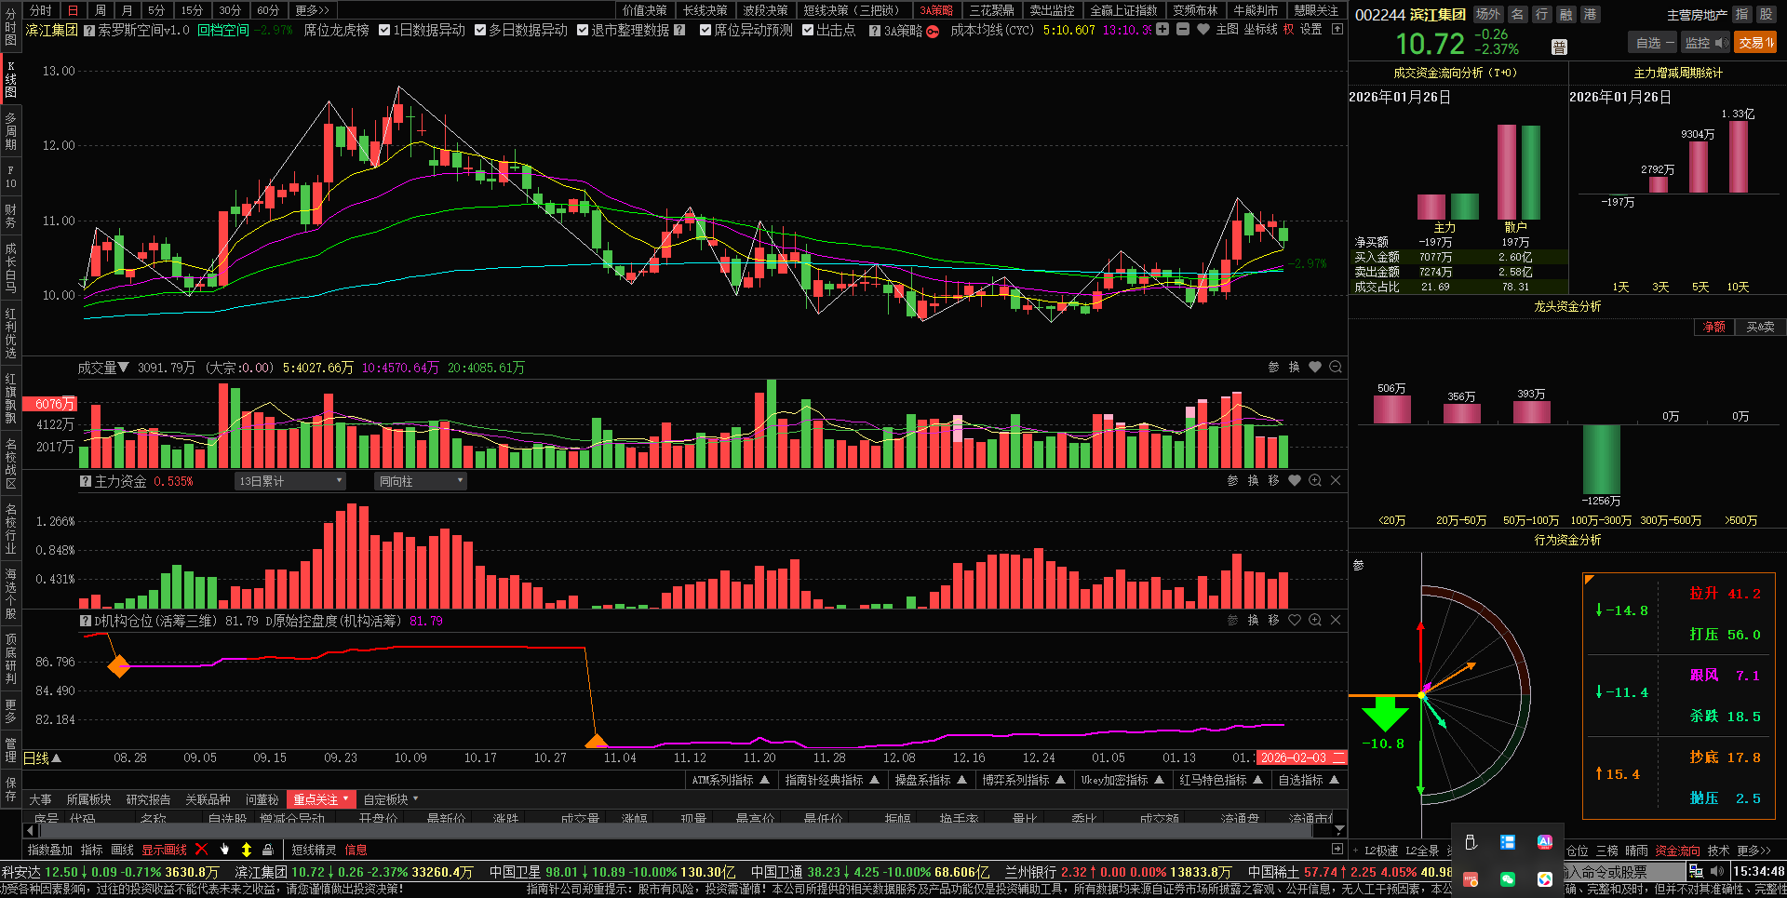Click the watchlist table horizontal scrollbar
This screenshot has width=1787, height=898.
click(x=679, y=829)
